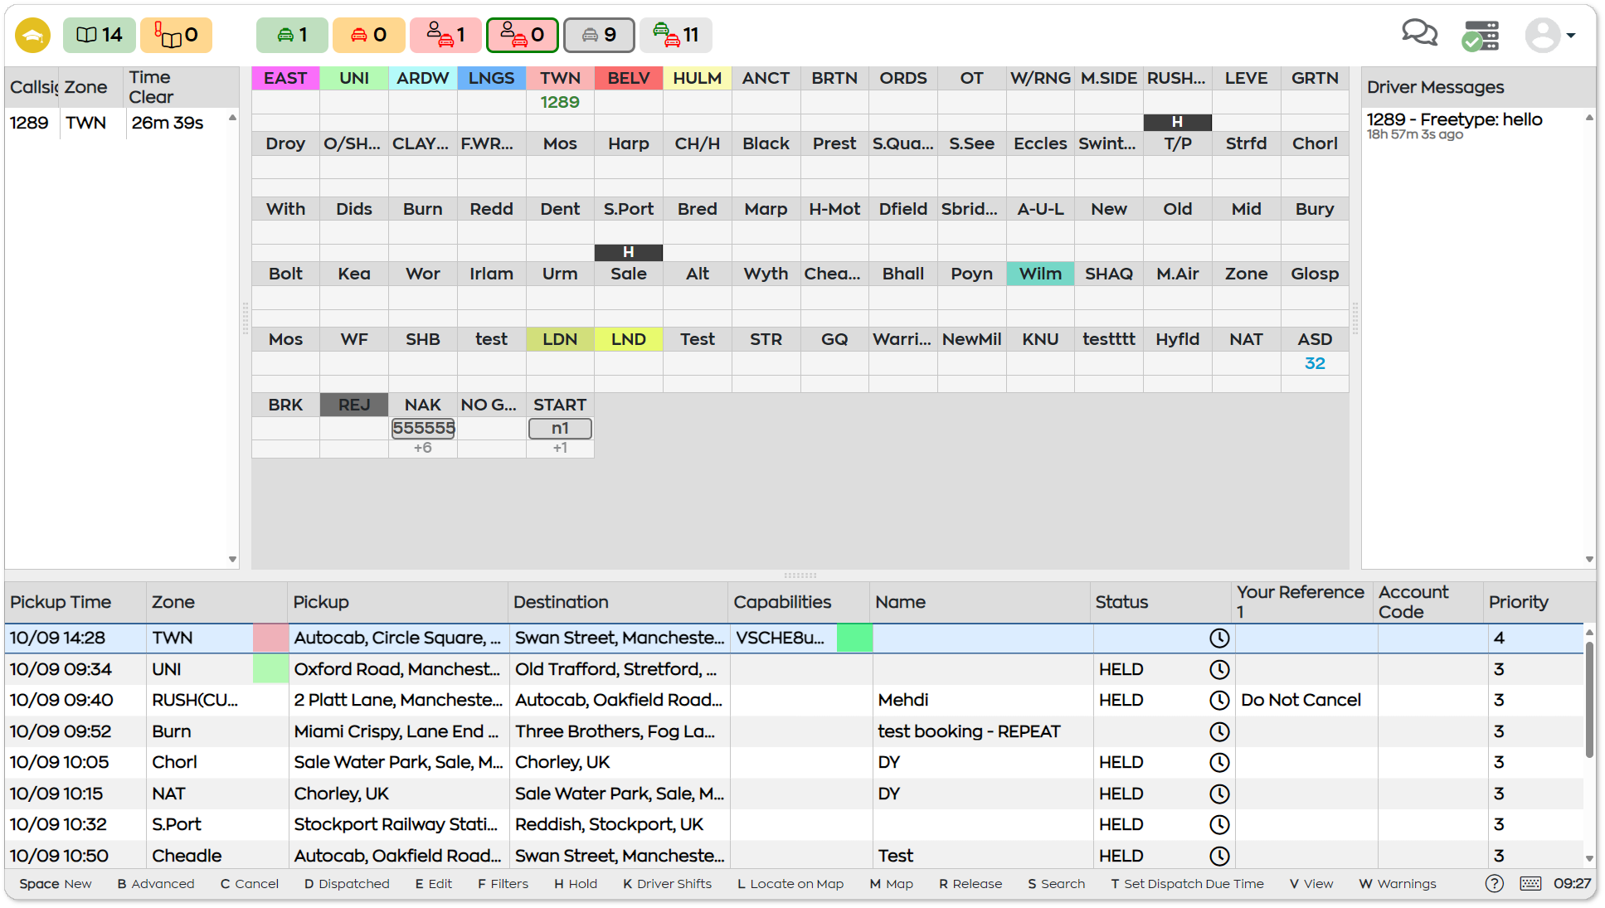Toggle highlighted driver-car filter showing 0
The image size is (1605, 908).
[523, 35]
